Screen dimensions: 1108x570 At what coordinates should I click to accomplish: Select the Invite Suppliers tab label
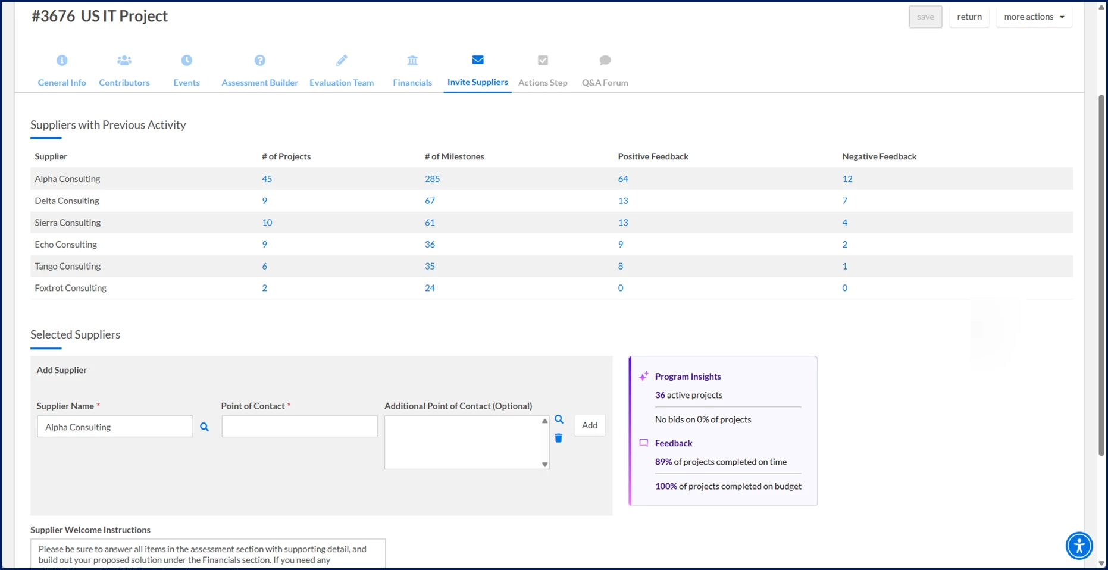coord(478,82)
